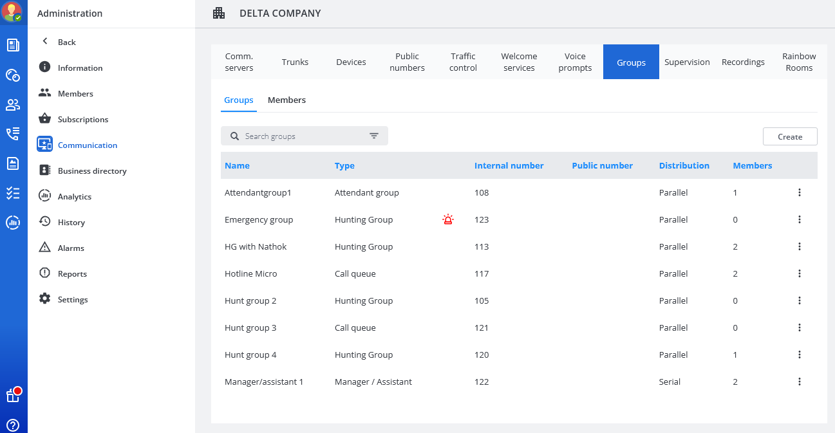Click the contacts icon in left rail
Image resolution: width=835 pixels, height=433 pixels.
[x=13, y=104]
